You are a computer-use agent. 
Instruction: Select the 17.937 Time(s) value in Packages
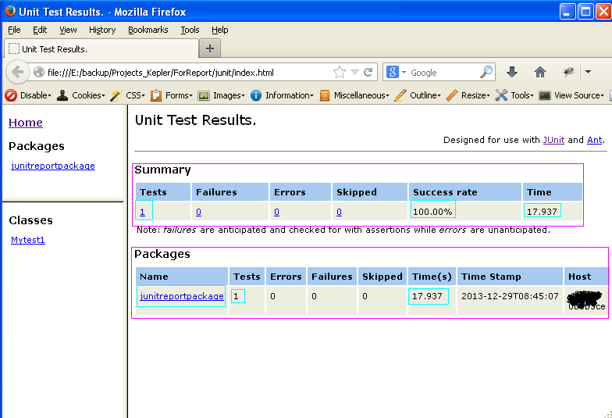(427, 296)
